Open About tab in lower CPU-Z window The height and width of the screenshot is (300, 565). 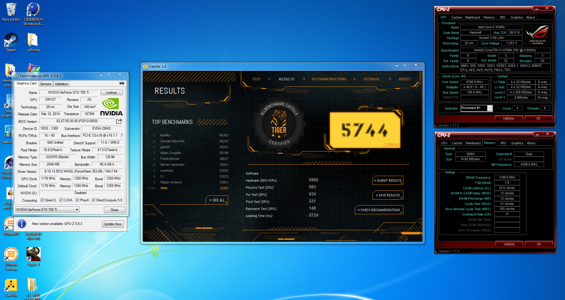(531, 143)
